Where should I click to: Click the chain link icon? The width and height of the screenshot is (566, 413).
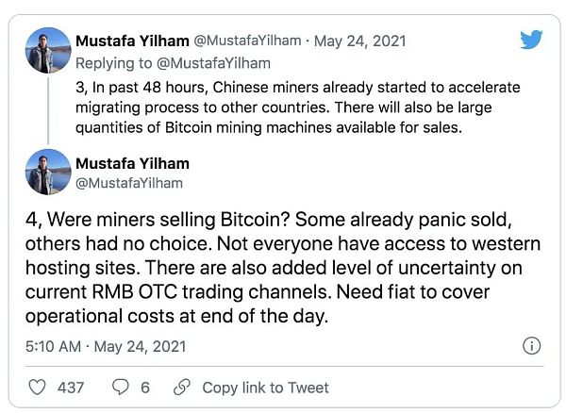coord(184,387)
